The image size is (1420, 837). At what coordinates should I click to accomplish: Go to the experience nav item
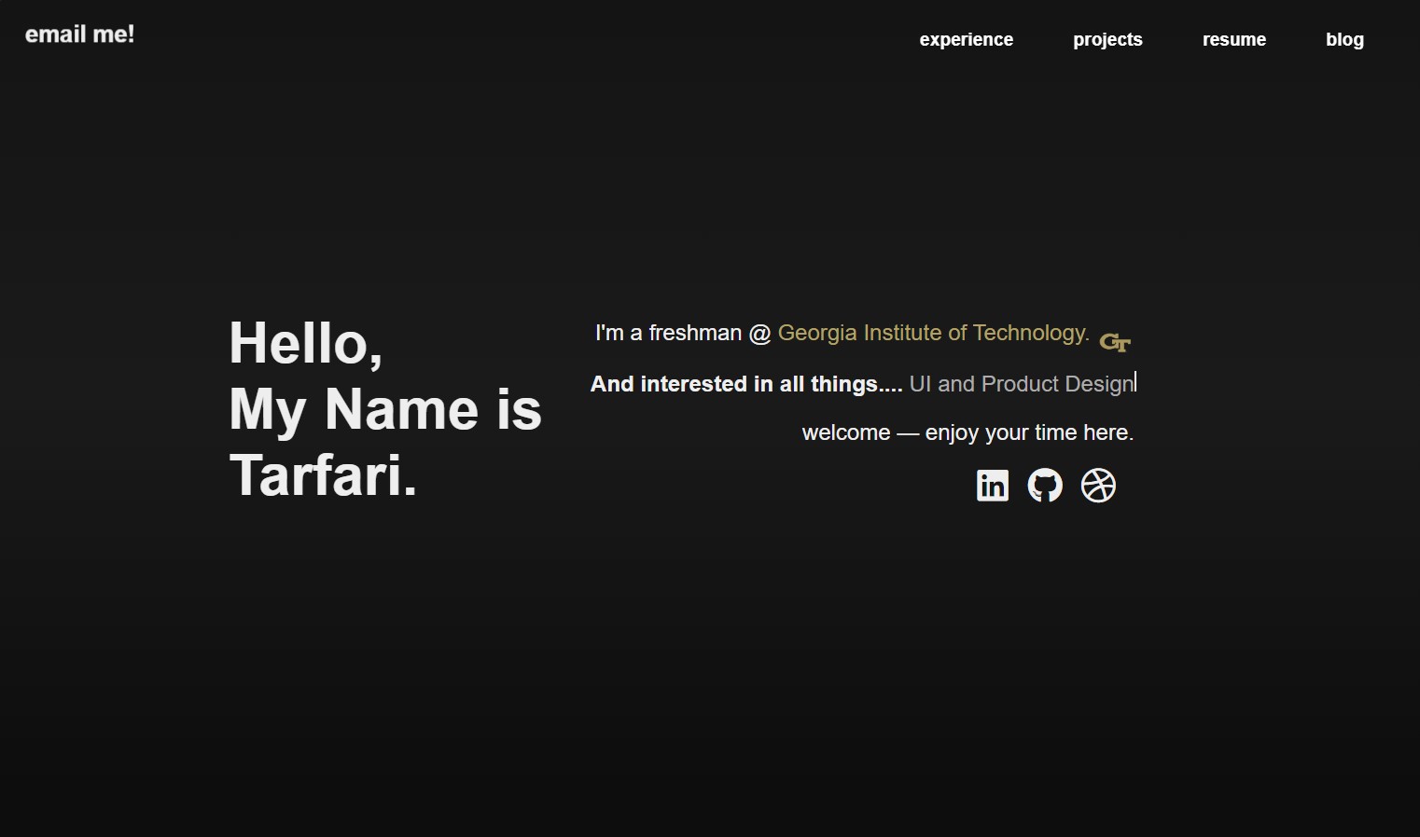(x=967, y=39)
